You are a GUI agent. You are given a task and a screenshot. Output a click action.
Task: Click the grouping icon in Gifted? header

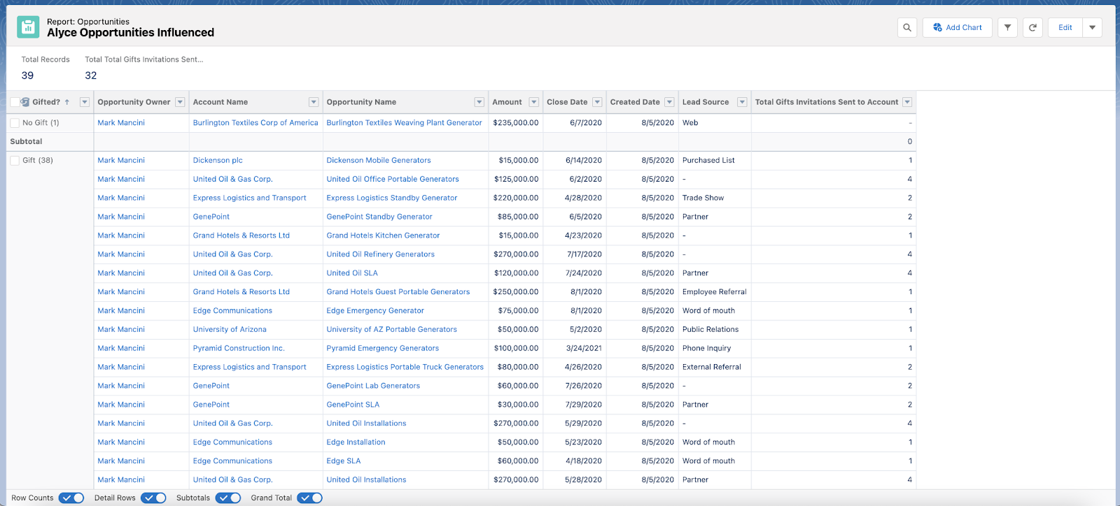click(x=25, y=102)
